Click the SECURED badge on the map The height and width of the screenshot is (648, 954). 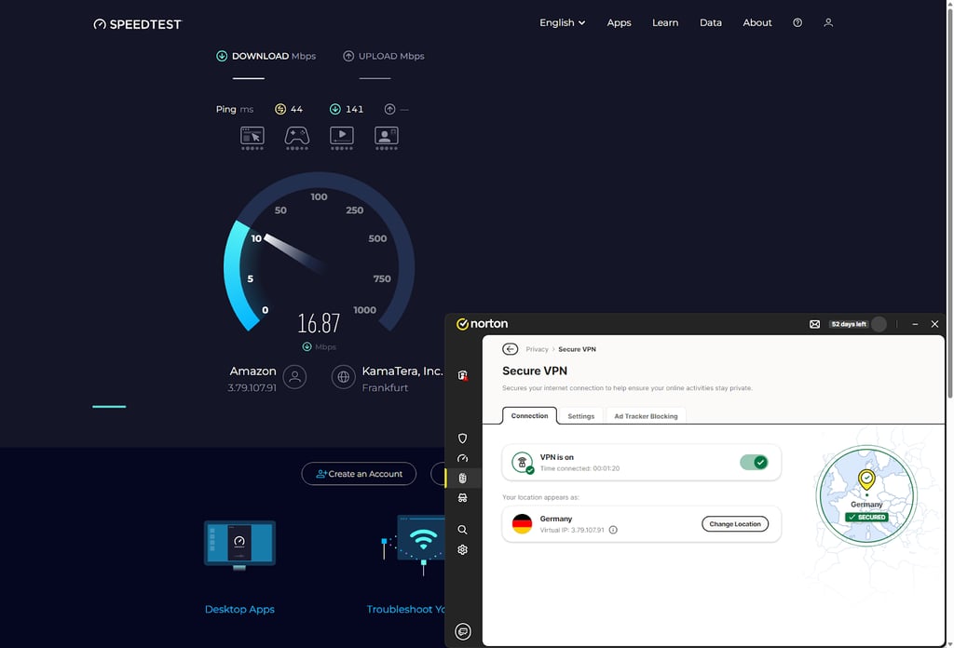click(866, 518)
